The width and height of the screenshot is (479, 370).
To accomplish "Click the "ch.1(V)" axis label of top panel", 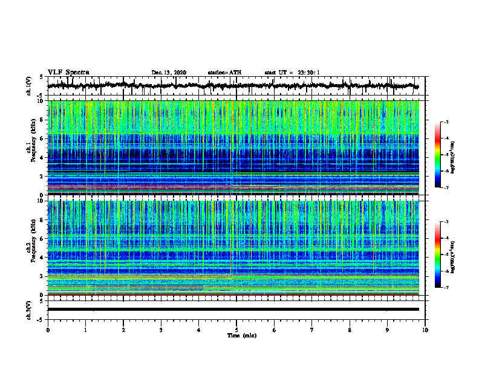I will coord(29,86).
